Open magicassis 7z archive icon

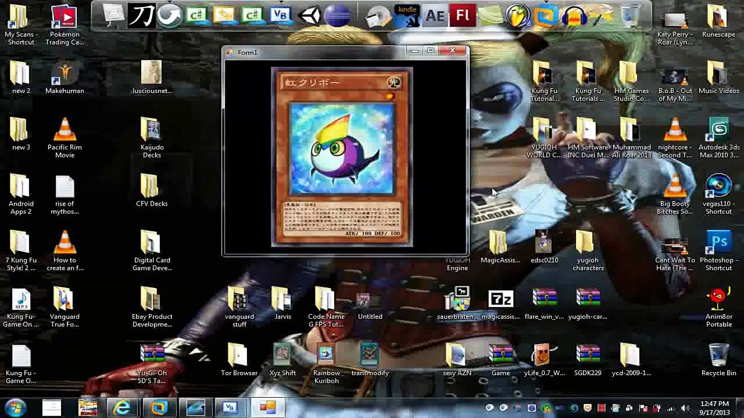500,304
